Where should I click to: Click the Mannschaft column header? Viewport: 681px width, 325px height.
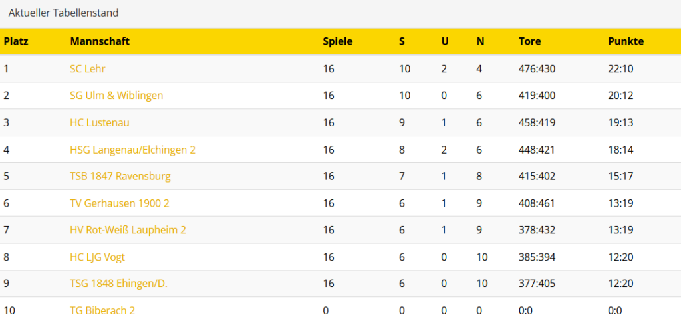coord(100,41)
